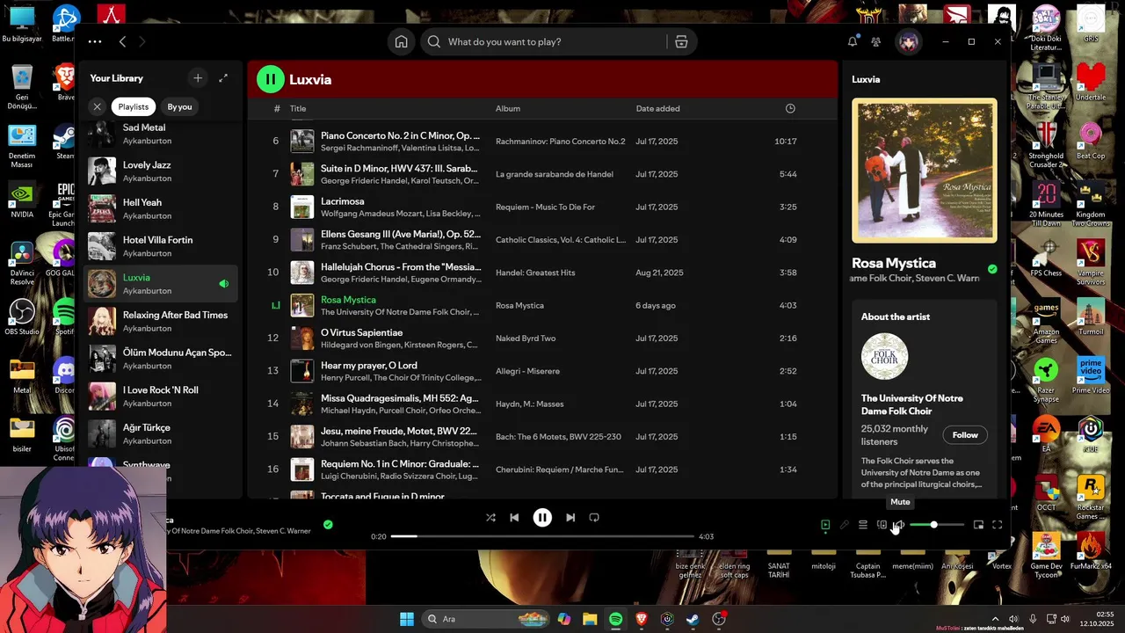The width and height of the screenshot is (1125, 633).
Task: Open the Ağır Türkçe playlist
Action: pos(161,433)
